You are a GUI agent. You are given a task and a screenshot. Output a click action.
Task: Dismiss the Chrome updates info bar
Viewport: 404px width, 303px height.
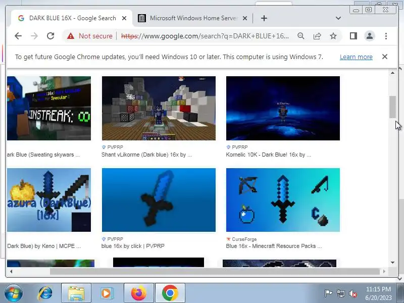click(x=385, y=57)
